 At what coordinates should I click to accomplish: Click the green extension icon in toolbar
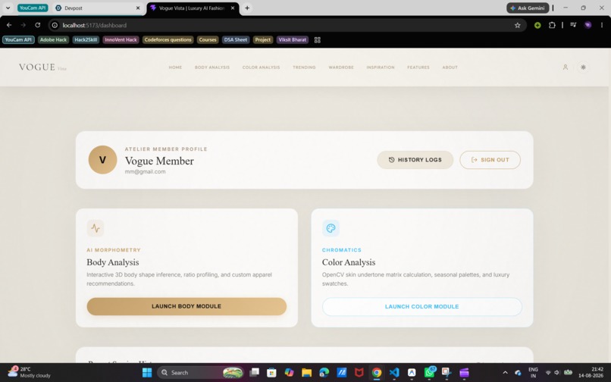[537, 25]
